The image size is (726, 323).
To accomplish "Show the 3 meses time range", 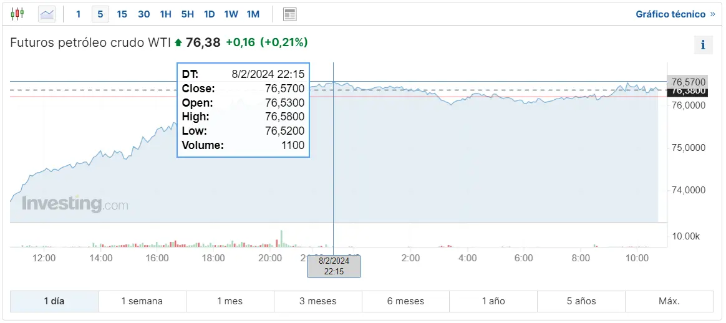I will click(317, 301).
